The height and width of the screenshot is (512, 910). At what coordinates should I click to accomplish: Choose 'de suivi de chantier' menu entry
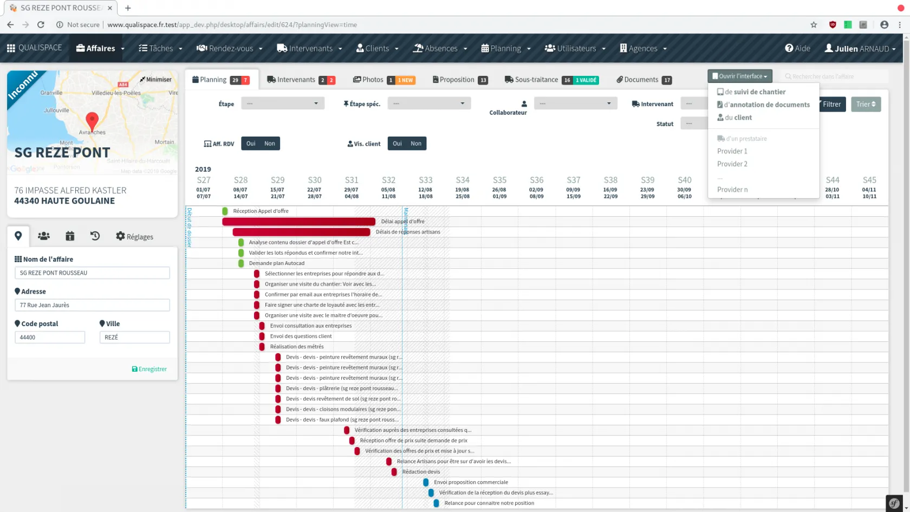pyautogui.click(x=755, y=92)
